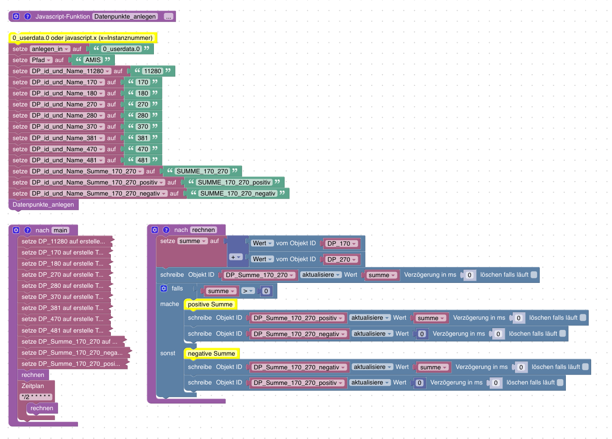
Task: Open Wert attribute dropdown beside DP_270
Action: pyautogui.click(x=263, y=259)
